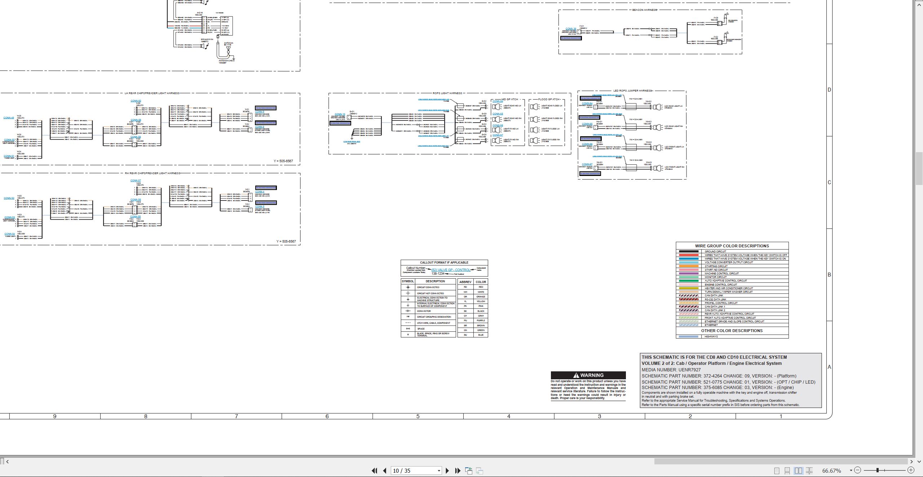Go to the previous page
Image resolution: width=923 pixels, height=477 pixels.
point(385,471)
